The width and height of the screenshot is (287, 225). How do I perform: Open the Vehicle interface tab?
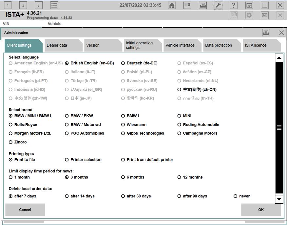(x=182, y=45)
